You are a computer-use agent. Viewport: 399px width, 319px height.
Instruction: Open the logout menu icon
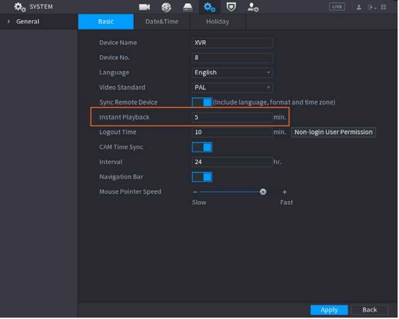coord(372,7)
